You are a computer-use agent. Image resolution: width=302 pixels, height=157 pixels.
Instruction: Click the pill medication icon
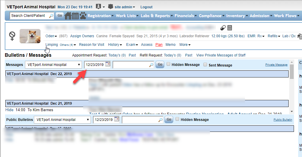click(223, 28)
